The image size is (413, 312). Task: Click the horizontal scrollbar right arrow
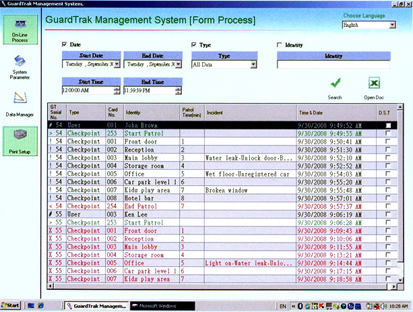[394, 286]
